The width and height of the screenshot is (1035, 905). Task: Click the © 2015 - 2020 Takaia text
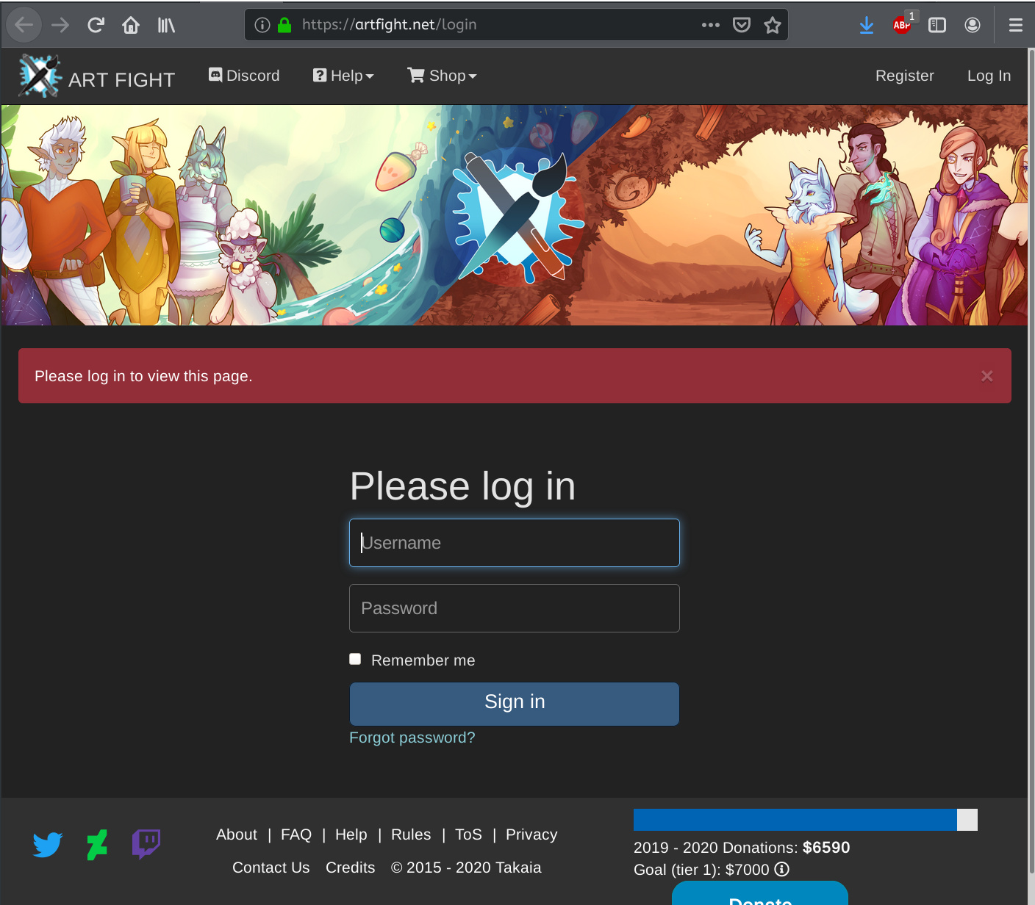(466, 868)
